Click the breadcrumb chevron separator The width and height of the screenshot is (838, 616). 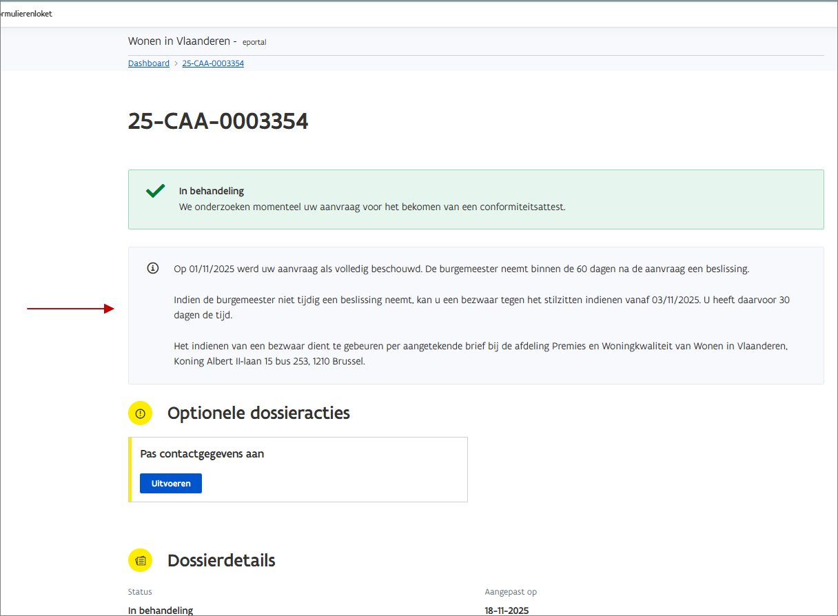click(x=176, y=63)
